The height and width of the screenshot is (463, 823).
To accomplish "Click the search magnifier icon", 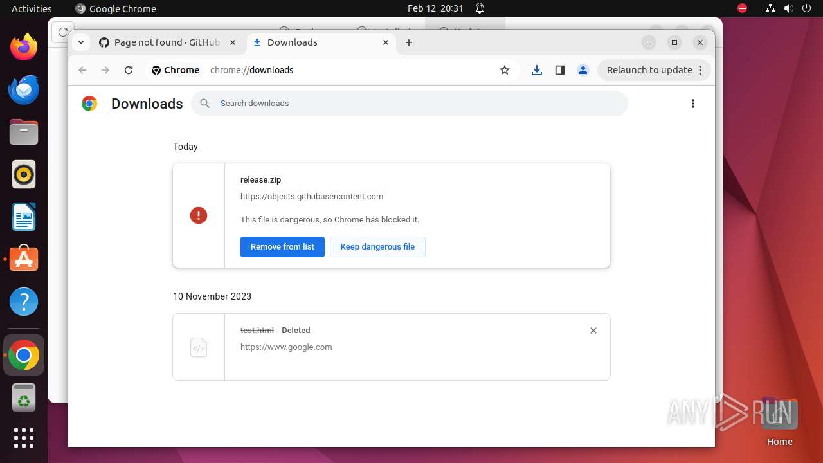I will 204,104.
